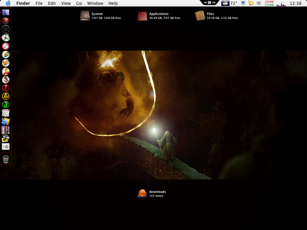The width and height of the screenshot is (307, 230).
Task: Click the yellow Office menu bar icon
Action: coord(251,3)
